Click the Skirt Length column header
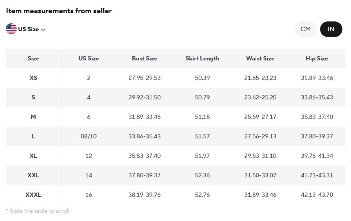The height and width of the screenshot is (221, 351). (202, 58)
